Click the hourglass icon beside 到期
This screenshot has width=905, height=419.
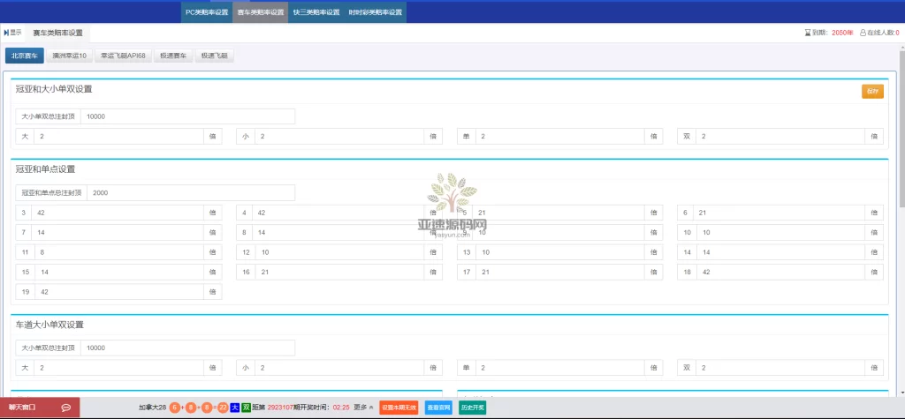pos(807,33)
